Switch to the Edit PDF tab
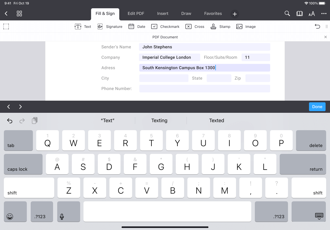 [136, 13]
